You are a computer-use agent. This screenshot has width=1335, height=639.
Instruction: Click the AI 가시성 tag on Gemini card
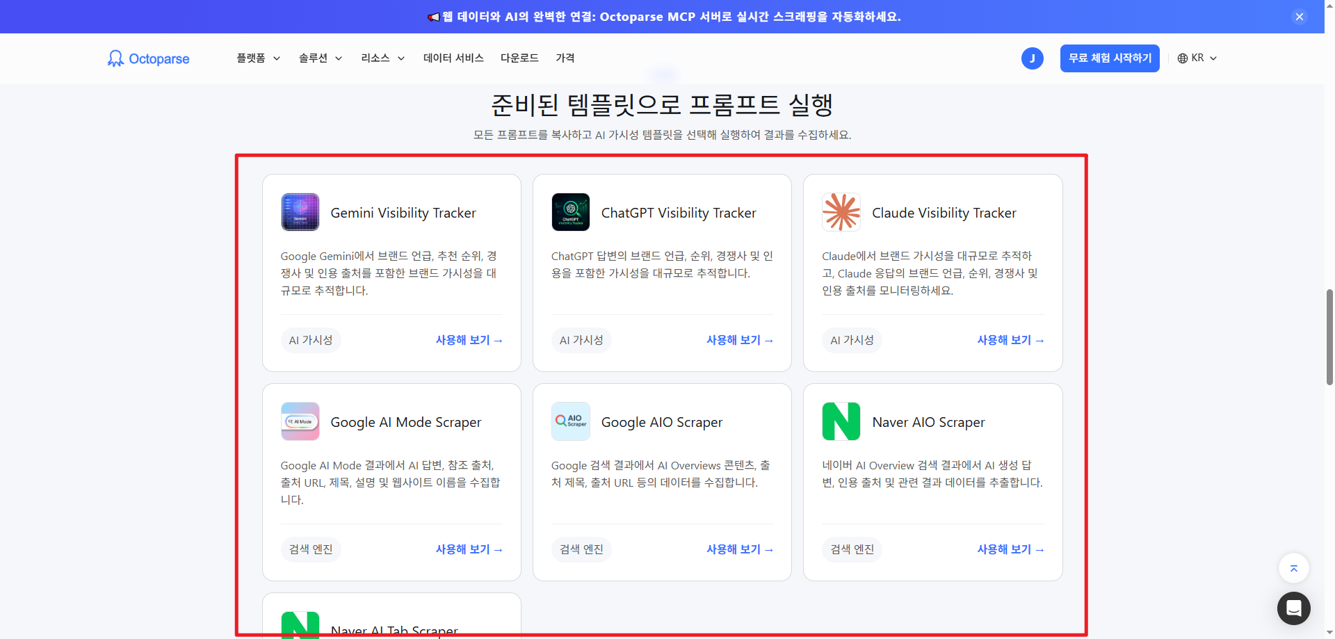(311, 340)
